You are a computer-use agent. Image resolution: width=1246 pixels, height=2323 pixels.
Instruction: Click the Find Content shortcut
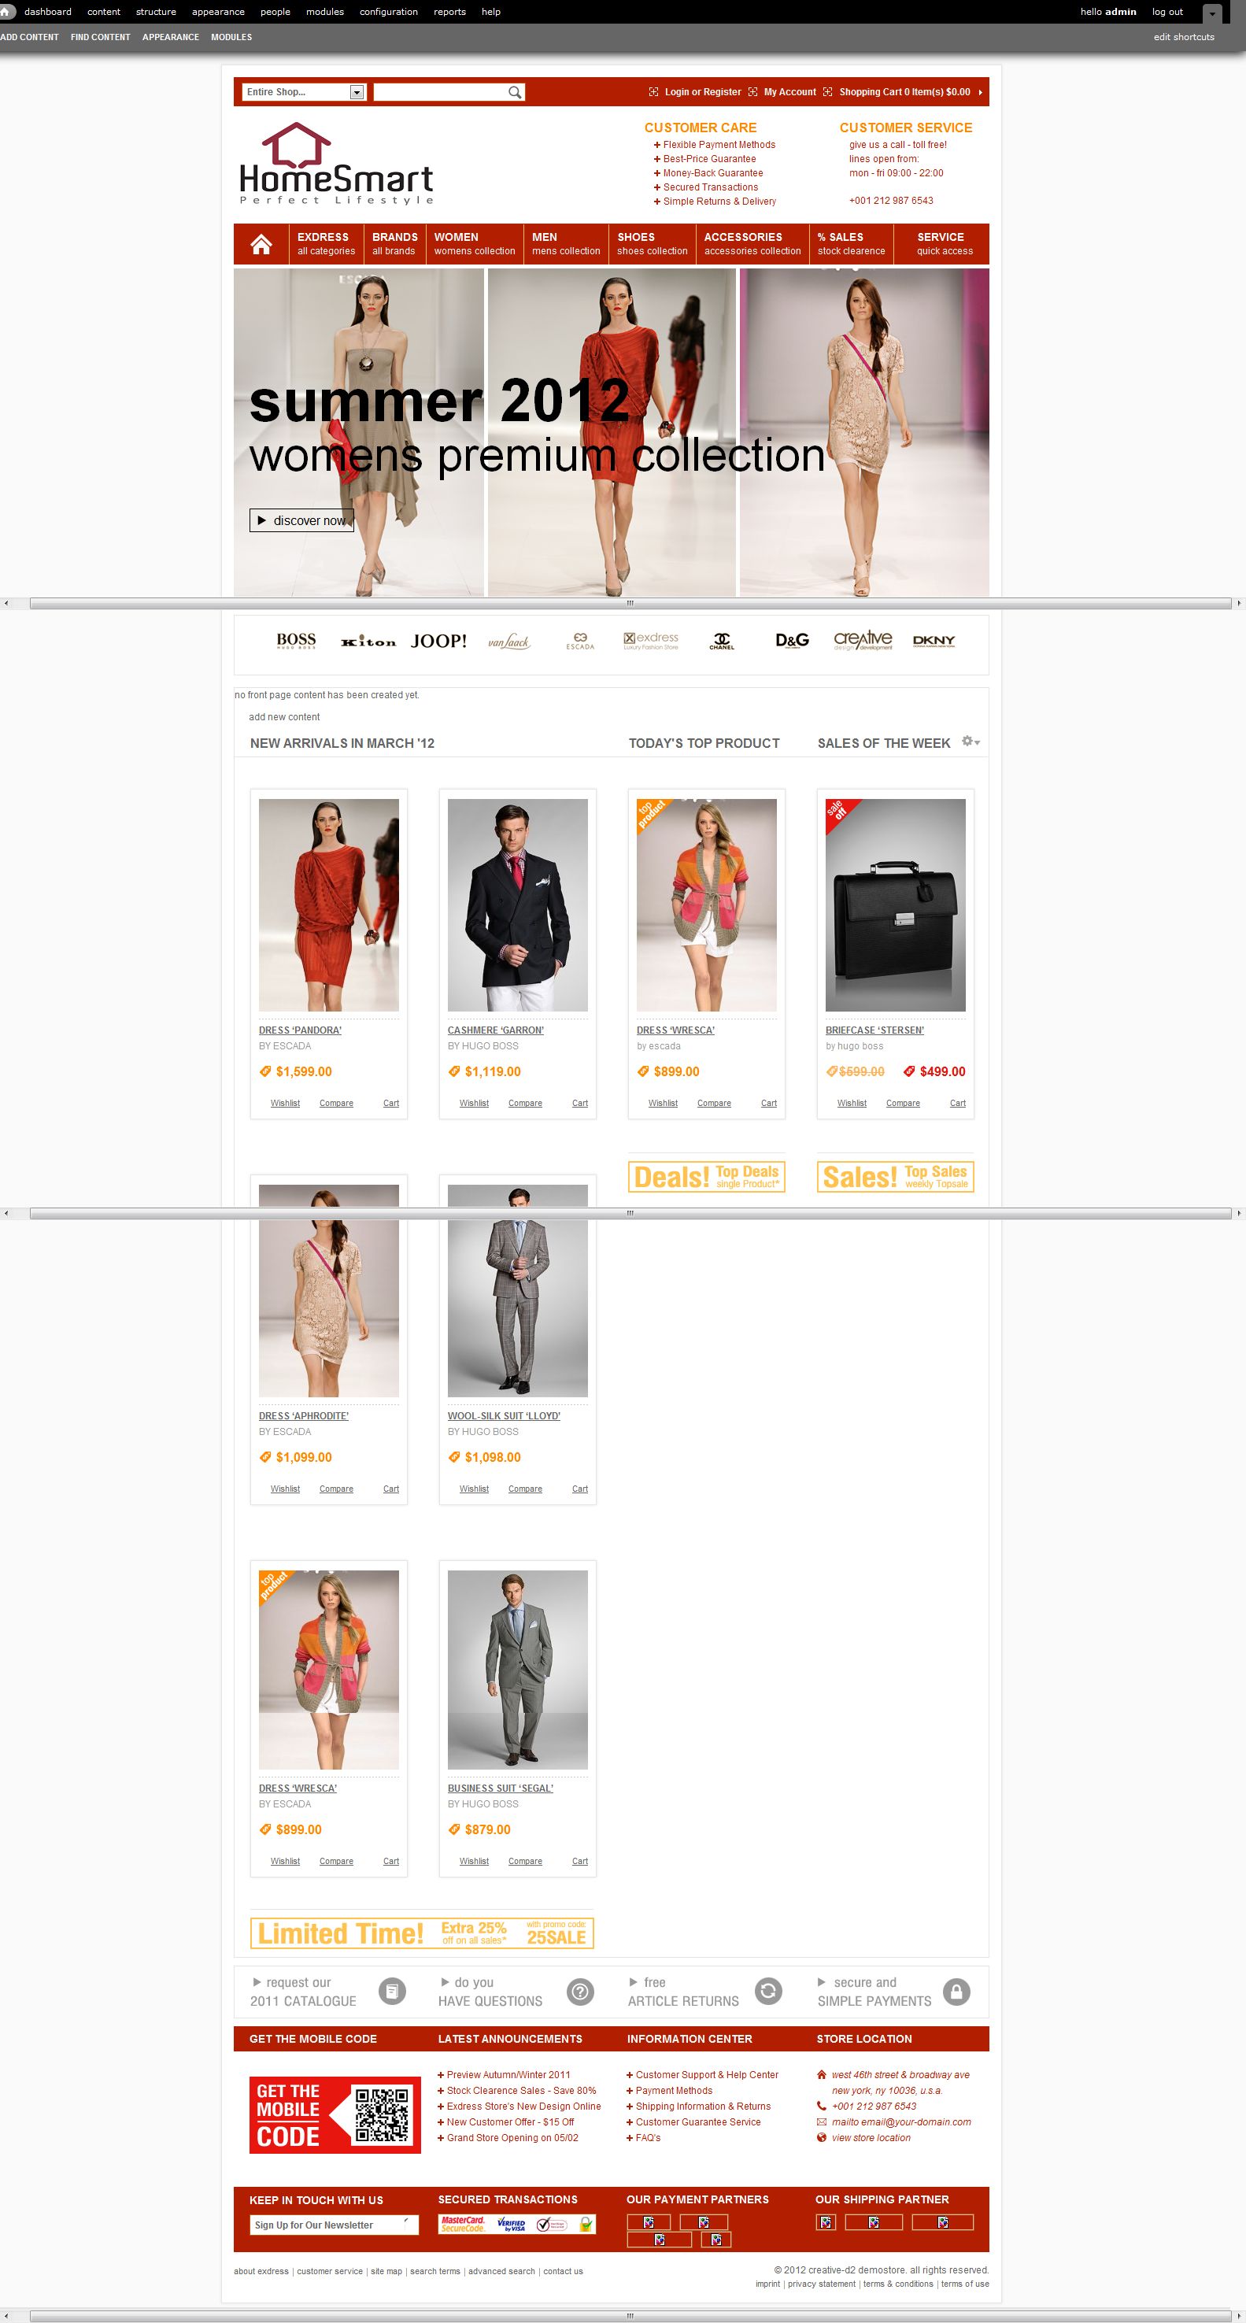tap(100, 37)
